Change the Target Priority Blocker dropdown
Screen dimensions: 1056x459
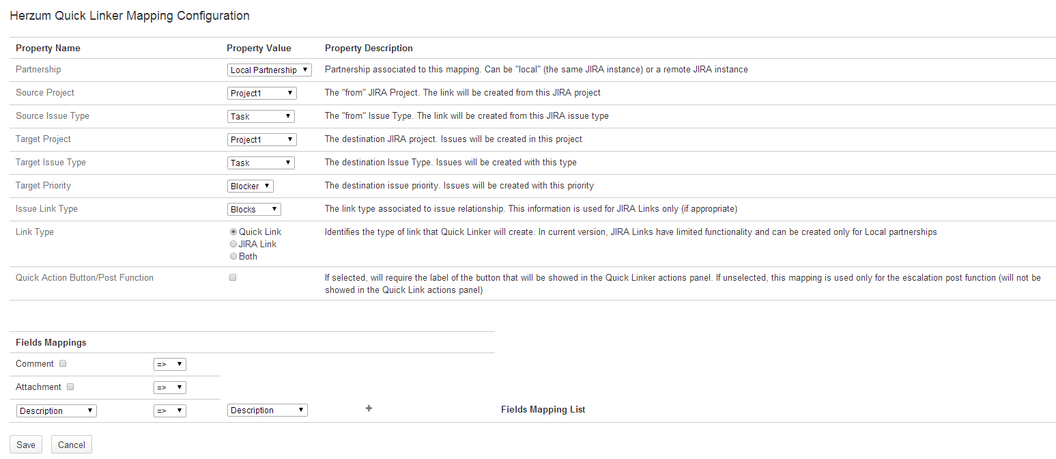[250, 186]
